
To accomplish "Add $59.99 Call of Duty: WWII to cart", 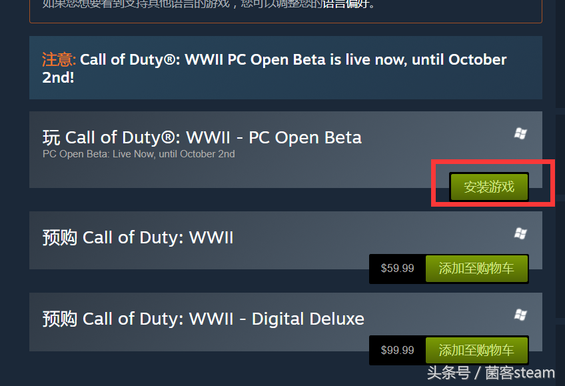I will 476,269.
